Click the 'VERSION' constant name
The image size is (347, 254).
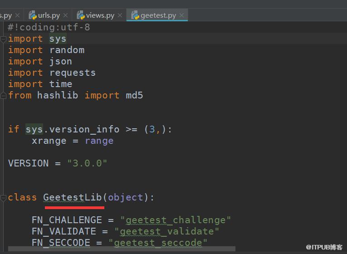pyautogui.click(x=28, y=163)
